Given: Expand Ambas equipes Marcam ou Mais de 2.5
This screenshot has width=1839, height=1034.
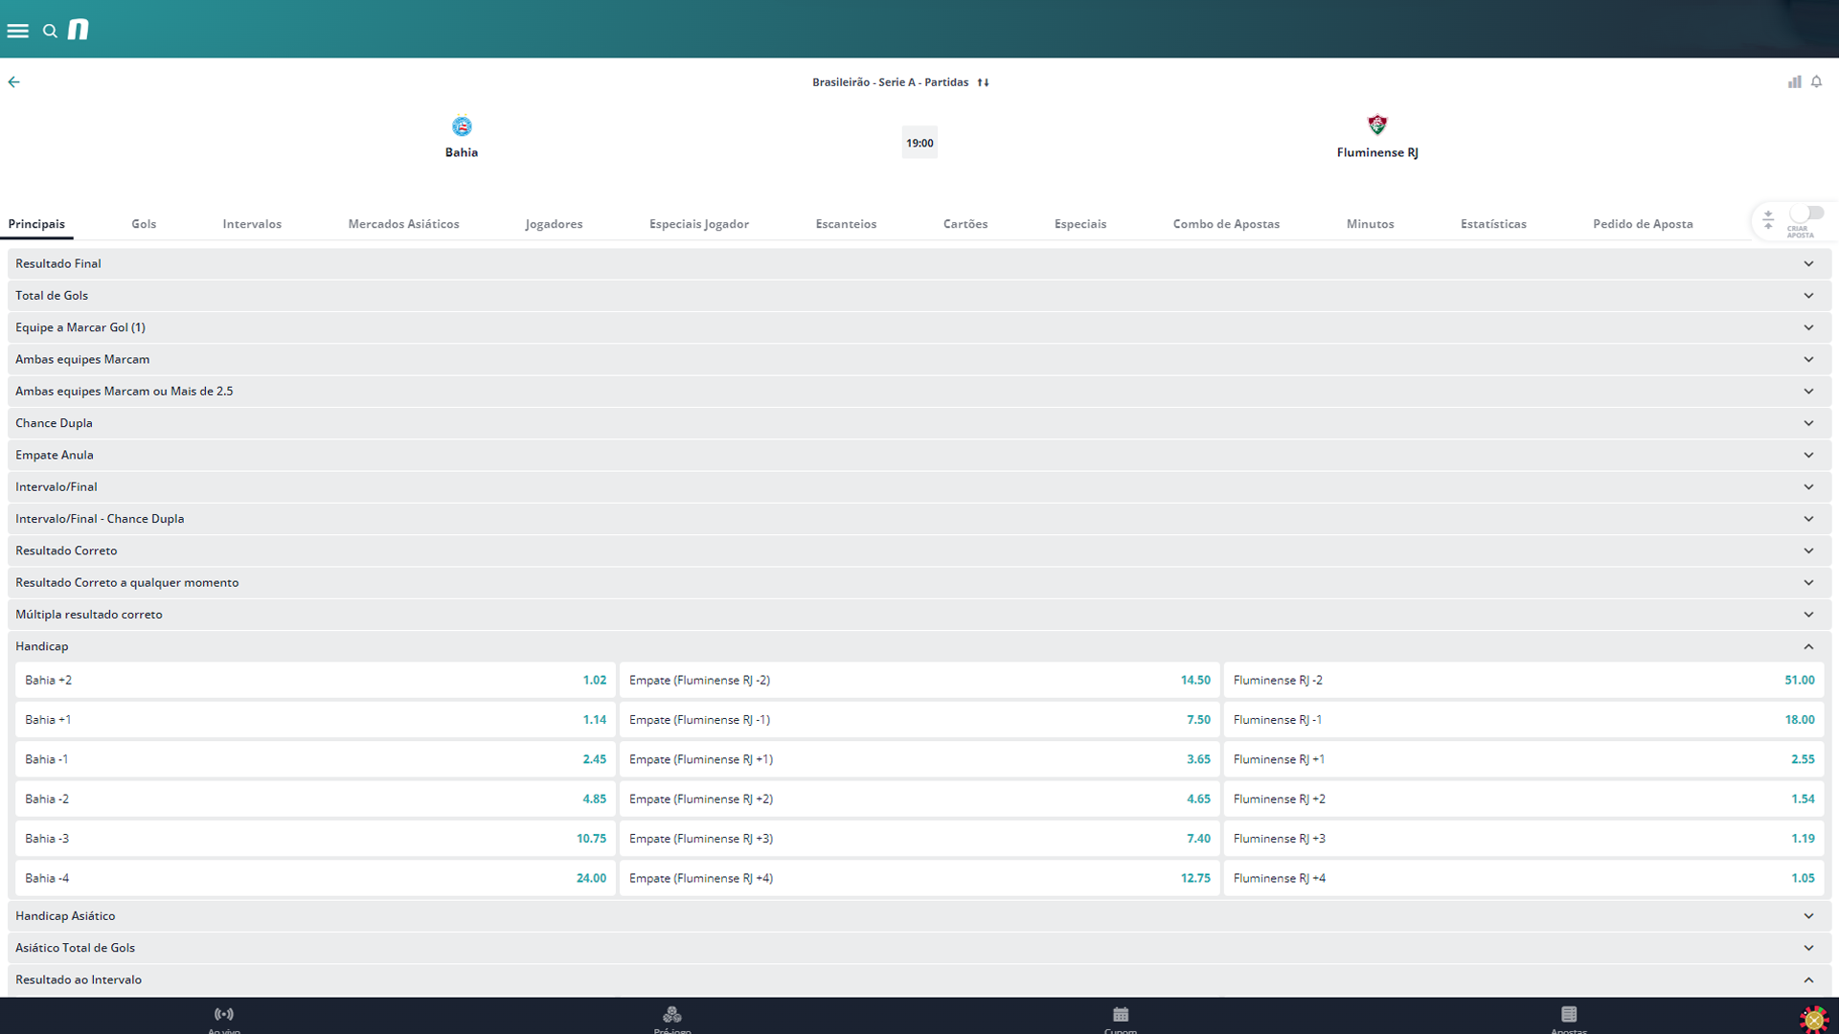Looking at the screenshot, I should click(x=919, y=392).
